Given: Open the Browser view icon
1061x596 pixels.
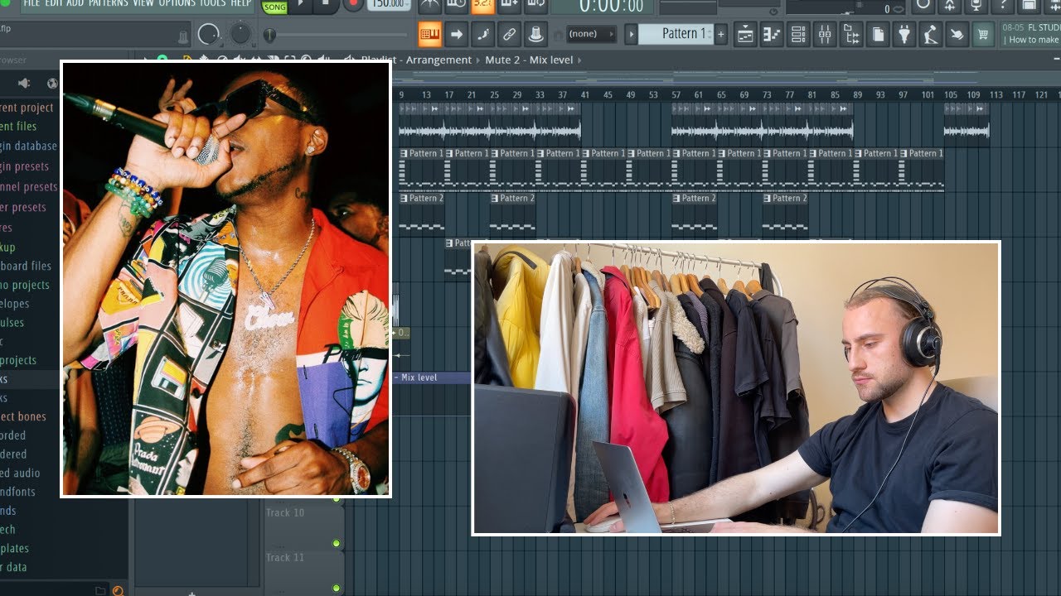Looking at the screenshot, I should (851, 34).
